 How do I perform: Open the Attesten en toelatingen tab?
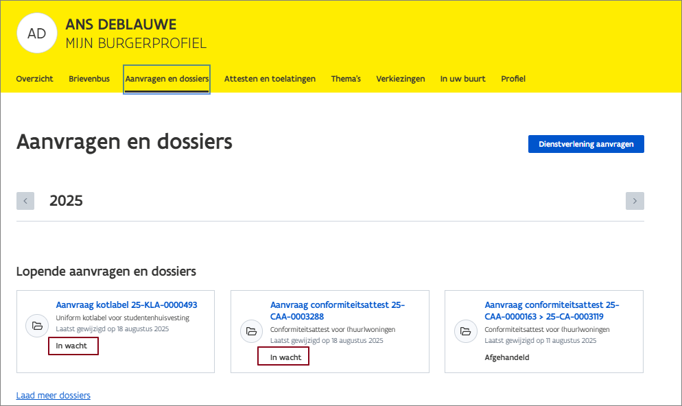point(270,79)
